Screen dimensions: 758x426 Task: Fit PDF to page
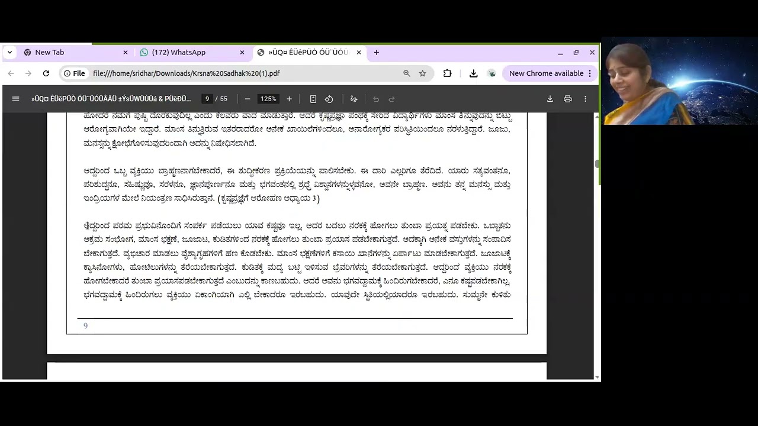[313, 99]
